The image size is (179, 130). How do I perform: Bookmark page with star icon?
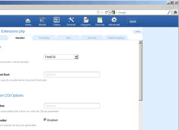(x=98, y=12)
